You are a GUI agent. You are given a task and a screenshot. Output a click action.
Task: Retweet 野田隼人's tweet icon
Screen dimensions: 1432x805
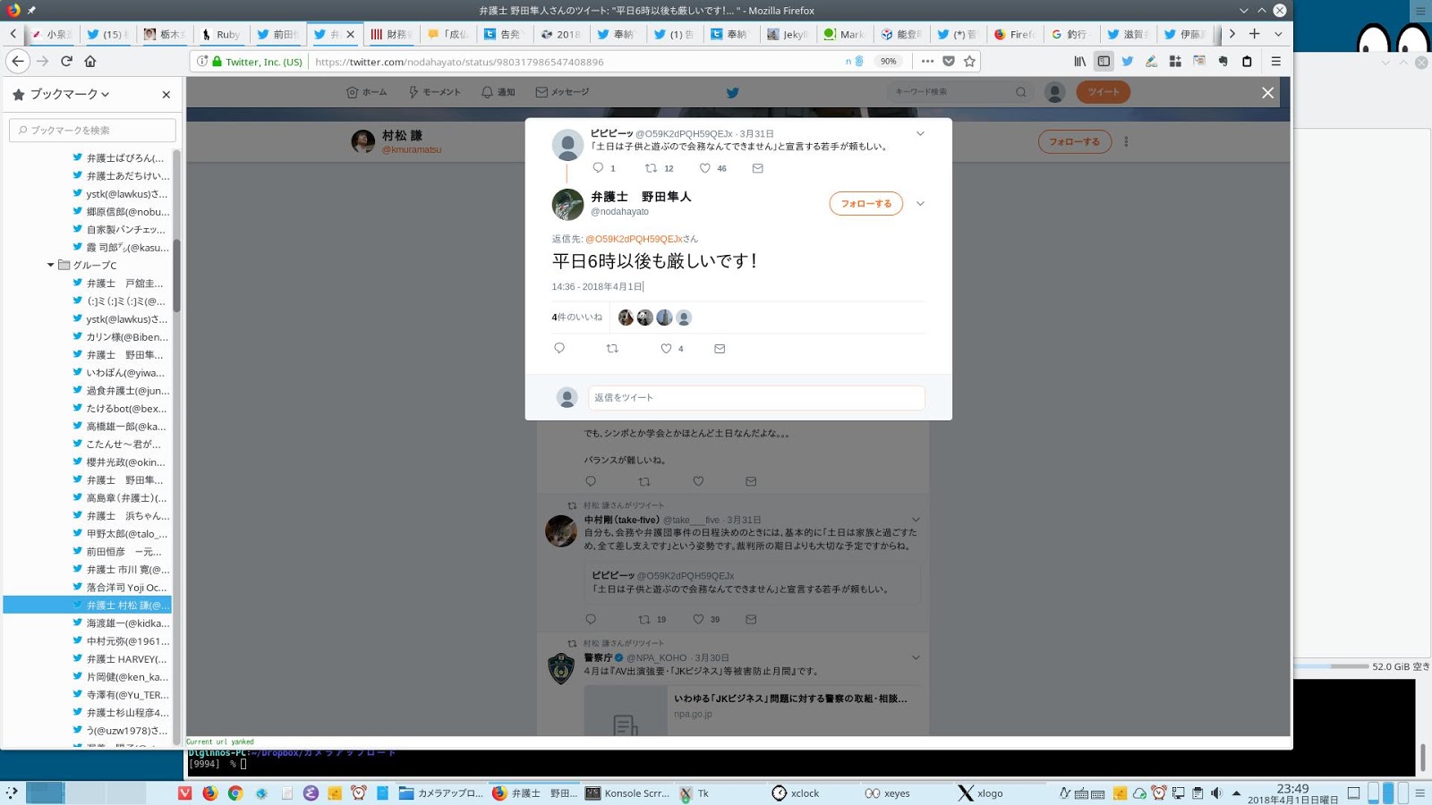612,348
